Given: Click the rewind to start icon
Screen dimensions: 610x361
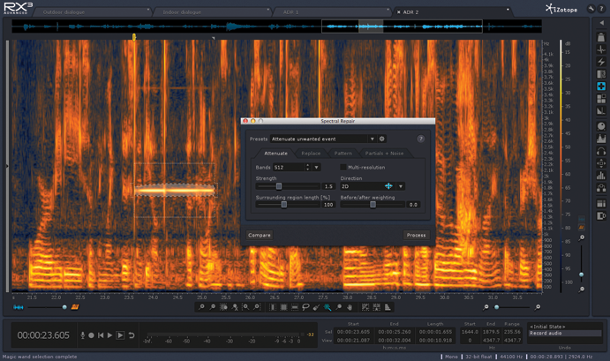Looking at the screenshot, I should pos(101,335).
